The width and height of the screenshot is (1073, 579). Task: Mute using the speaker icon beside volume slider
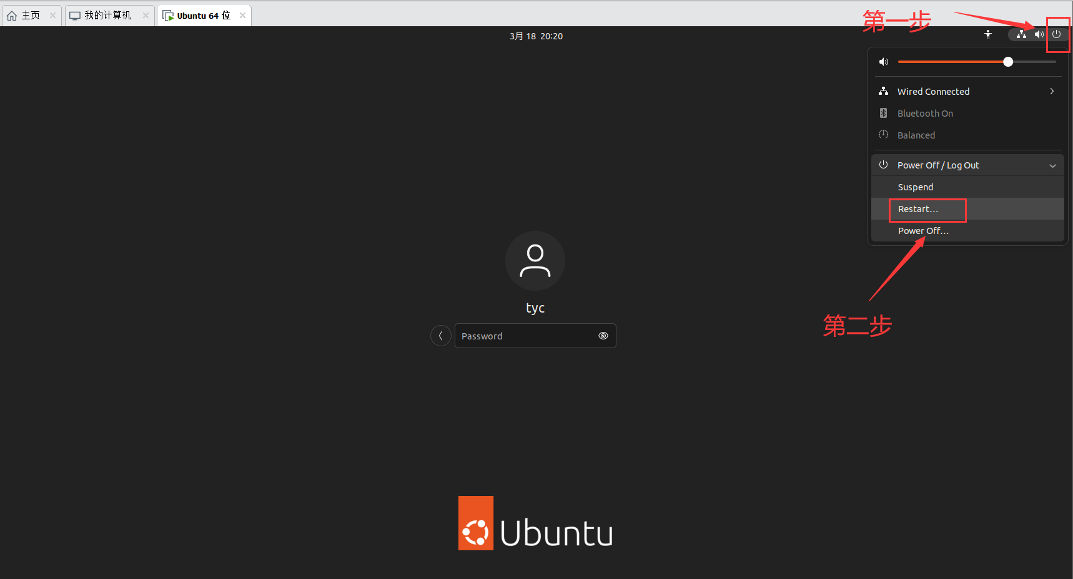[x=884, y=62]
